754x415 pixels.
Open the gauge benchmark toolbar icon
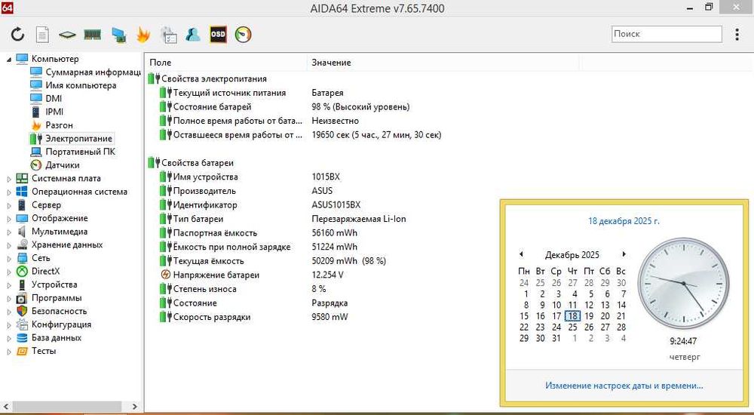pyautogui.click(x=244, y=35)
